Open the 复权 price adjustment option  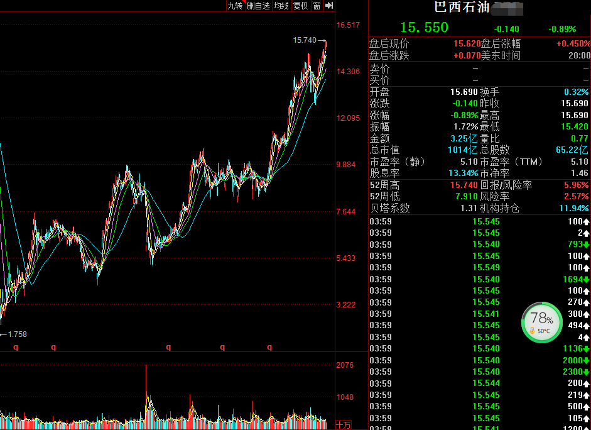coord(301,6)
